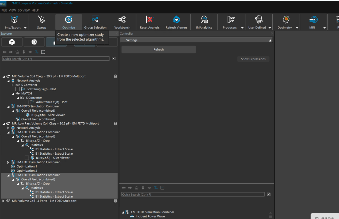339x219 pixels.
Task: Click the Refresh Viewers icon
Action: click(176, 20)
